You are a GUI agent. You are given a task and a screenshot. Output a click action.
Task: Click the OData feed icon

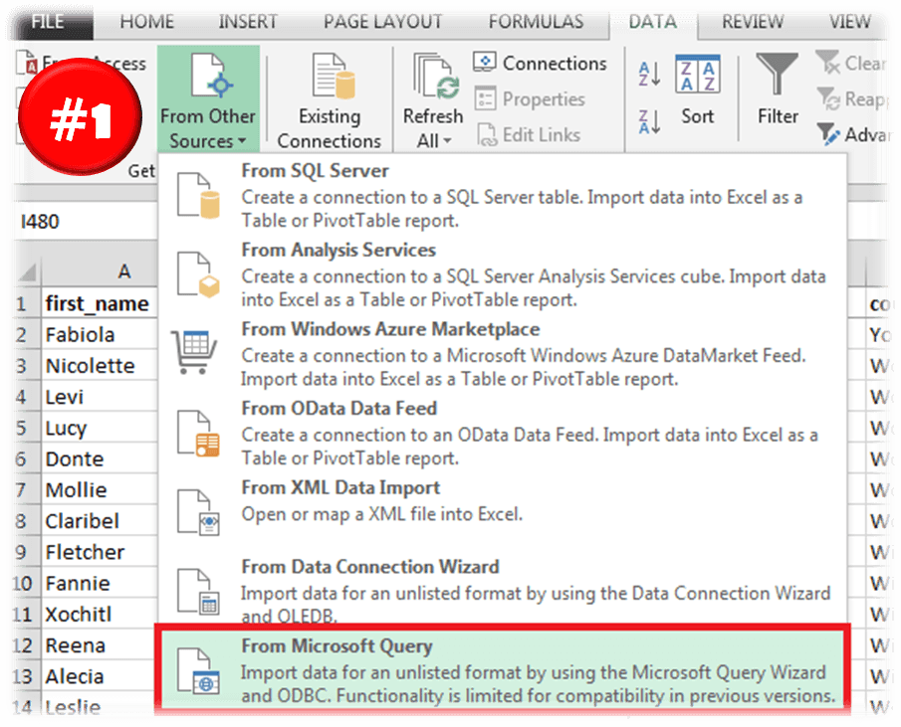click(198, 434)
